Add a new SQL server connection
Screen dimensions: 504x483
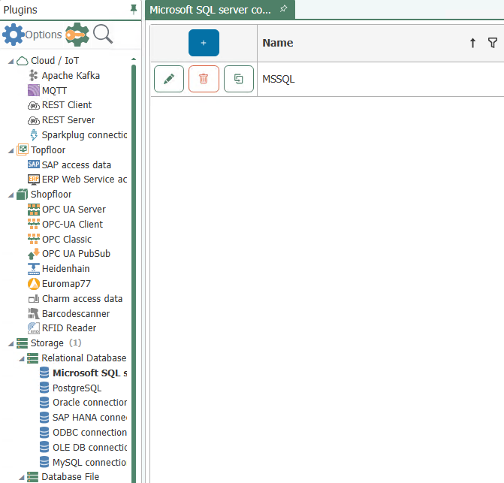pos(204,43)
